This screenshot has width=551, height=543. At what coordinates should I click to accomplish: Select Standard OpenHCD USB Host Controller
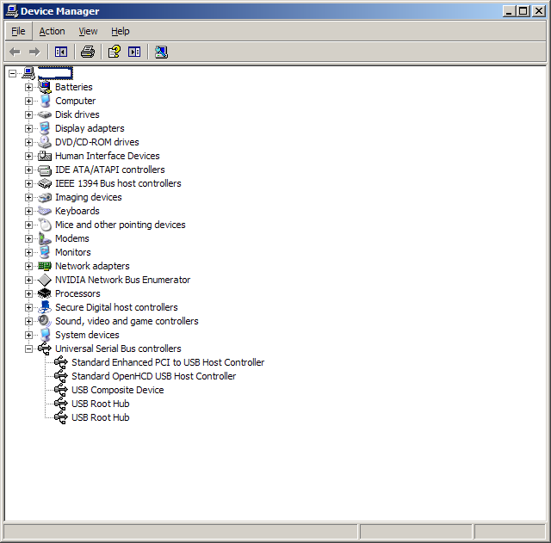click(x=153, y=376)
